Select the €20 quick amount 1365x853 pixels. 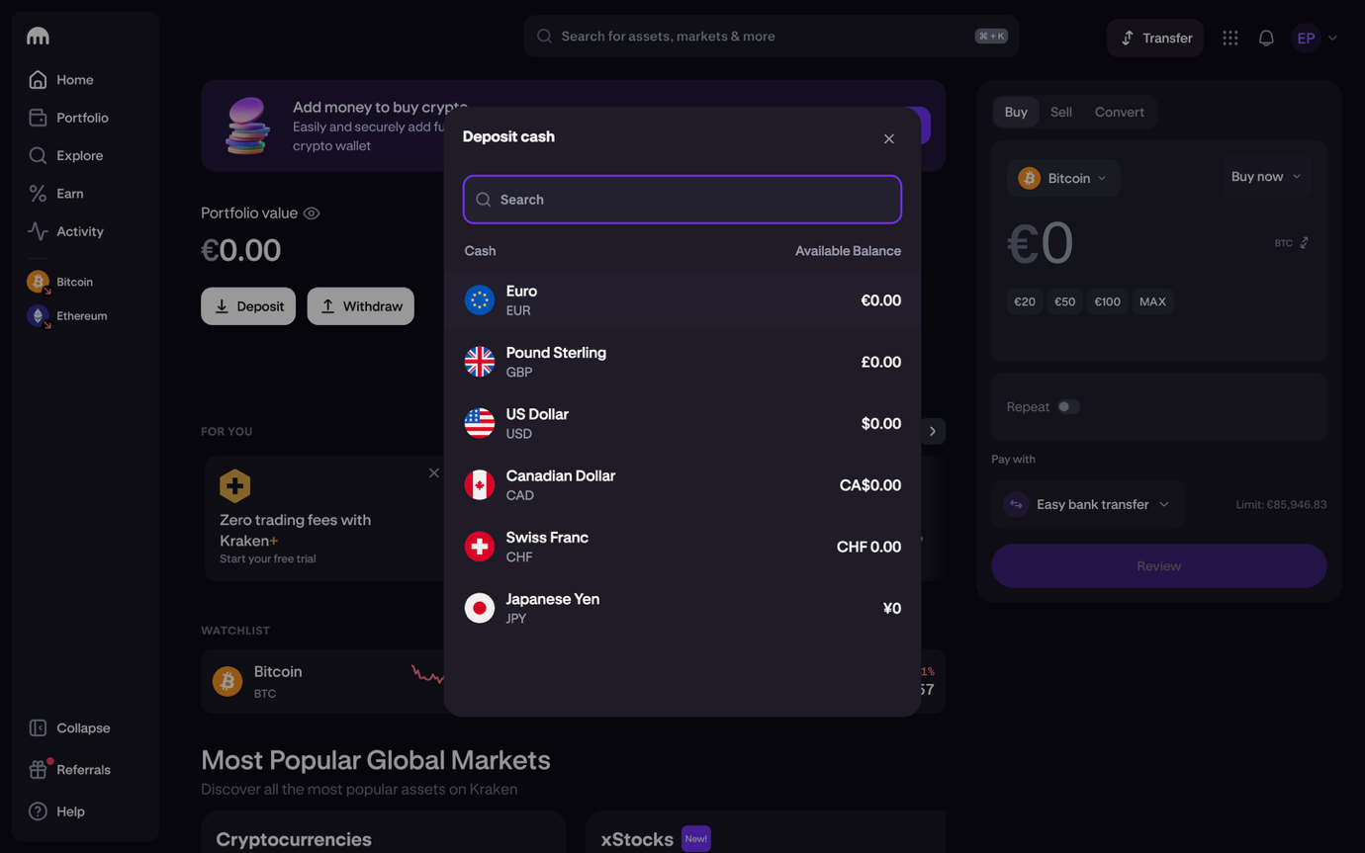coord(1025,301)
